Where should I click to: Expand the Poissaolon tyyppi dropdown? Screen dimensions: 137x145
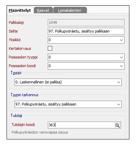click(x=86, y=57)
